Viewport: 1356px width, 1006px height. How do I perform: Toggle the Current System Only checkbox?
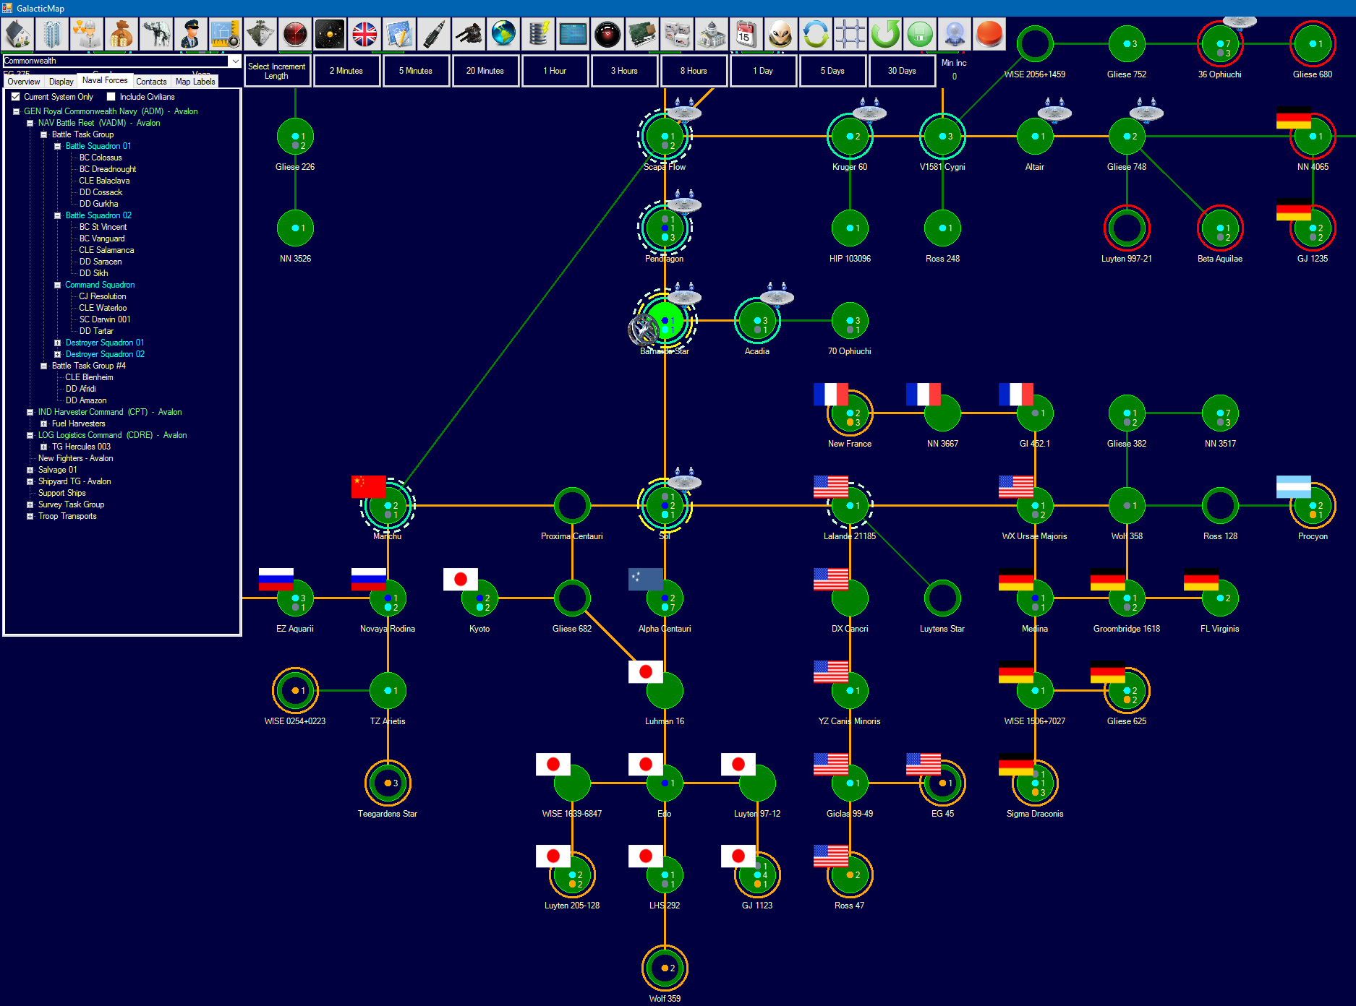(x=16, y=97)
